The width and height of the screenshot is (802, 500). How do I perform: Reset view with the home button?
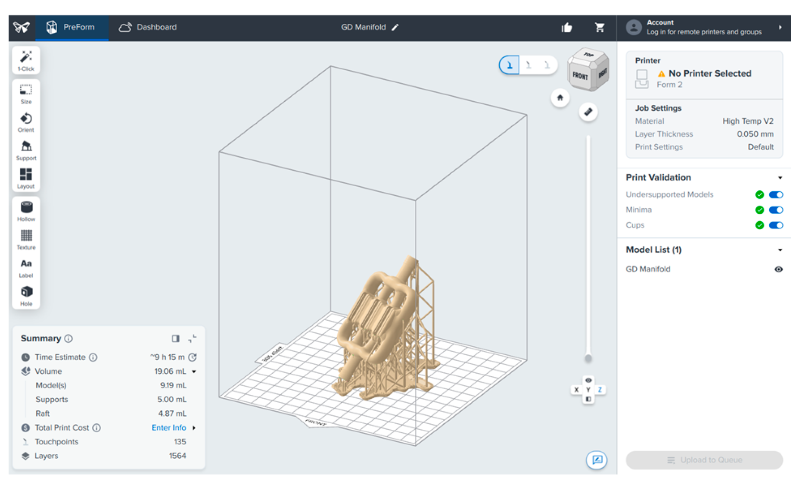click(x=560, y=98)
